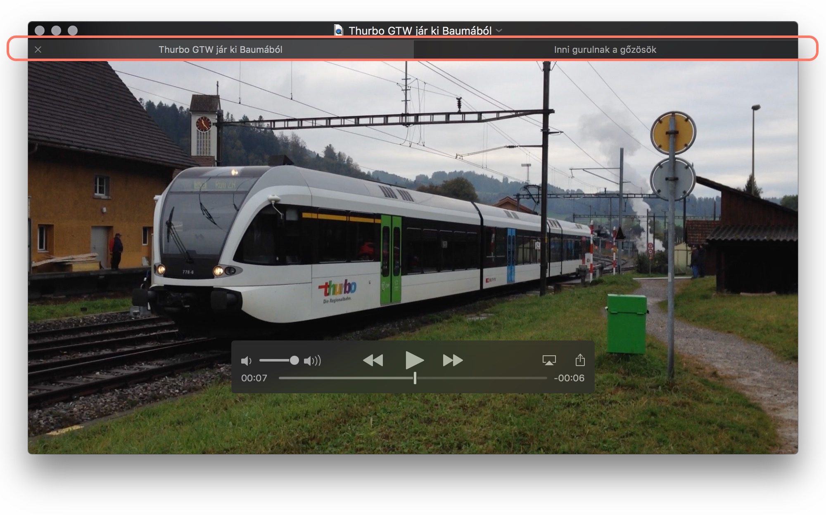The width and height of the screenshot is (826, 515).
Task: Click the red close window button
Action: (40, 31)
